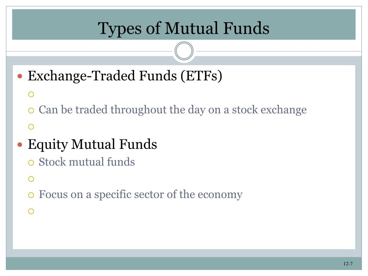Click the last empty bullet below the Focus line

31,211
